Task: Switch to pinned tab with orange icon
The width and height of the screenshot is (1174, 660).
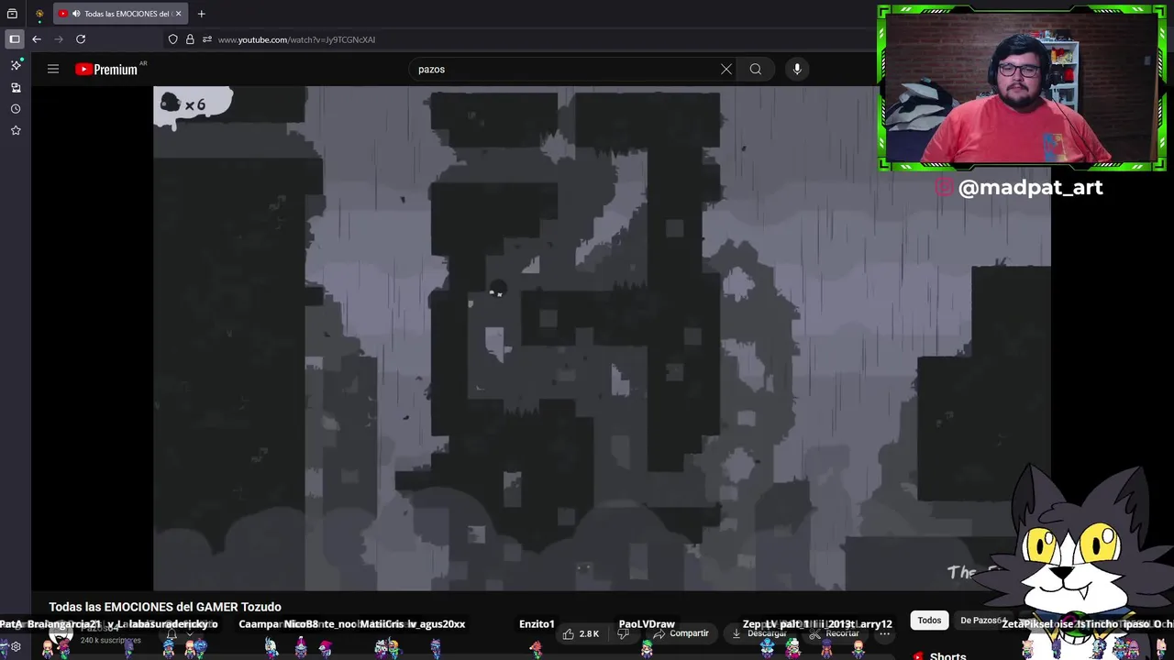Action: coord(39,14)
